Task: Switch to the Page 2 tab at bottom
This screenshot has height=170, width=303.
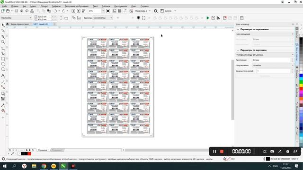Action: click(57, 150)
